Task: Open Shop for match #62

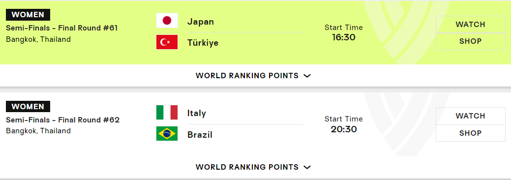Action: coord(470,133)
